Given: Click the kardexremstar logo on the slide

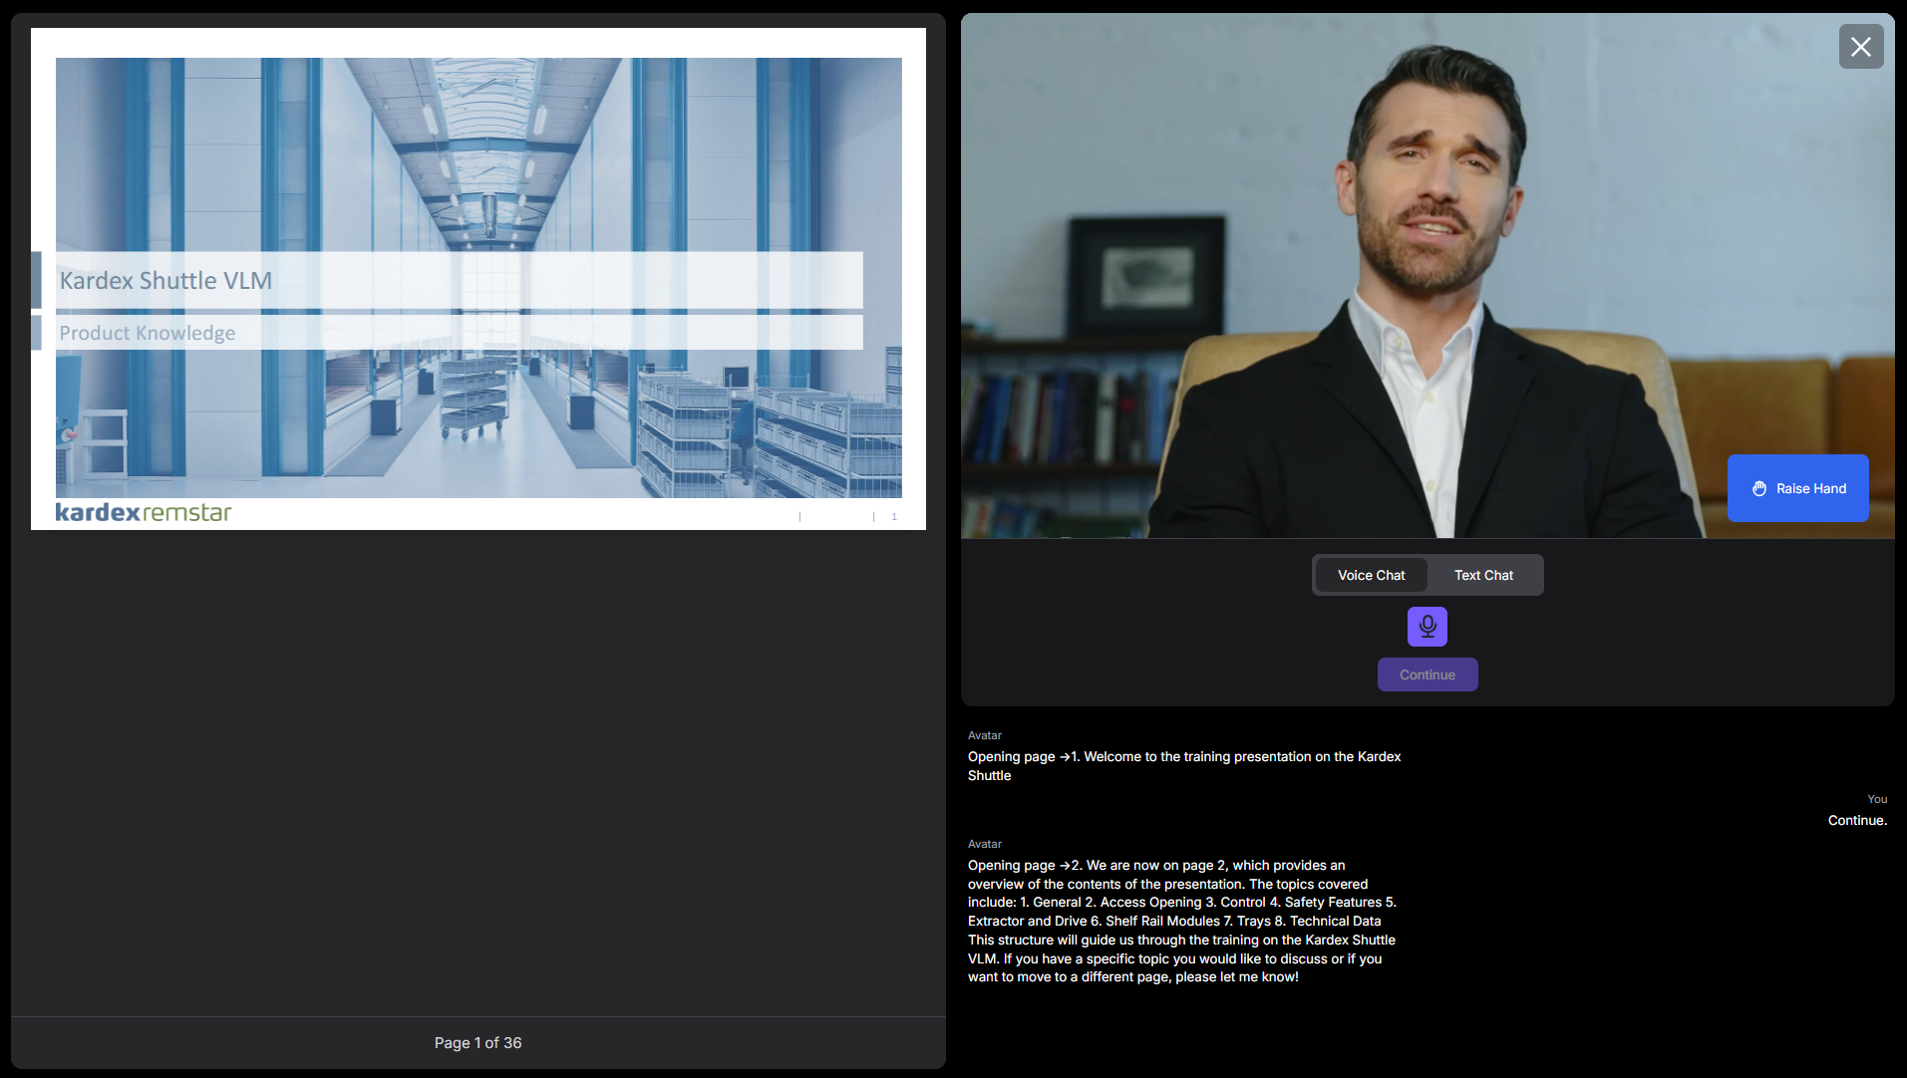Looking at the screenshot, I should click(144, 512).
